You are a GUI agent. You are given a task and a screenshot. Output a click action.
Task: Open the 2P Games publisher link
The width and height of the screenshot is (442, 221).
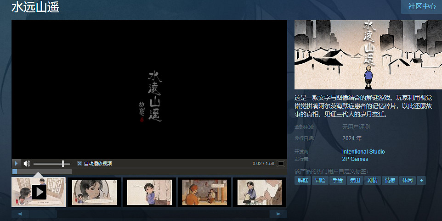(355, 159)
